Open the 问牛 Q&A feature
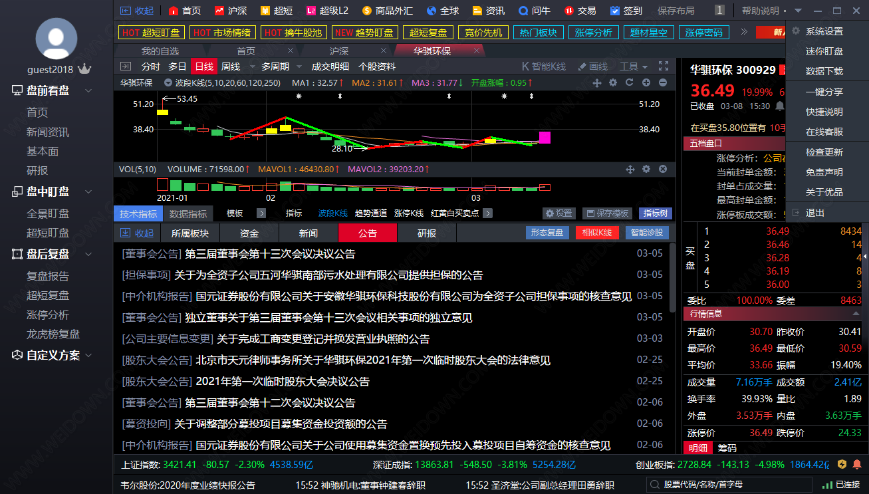The width and height of the screenshot is (869, 494). [x=534, y=11]
